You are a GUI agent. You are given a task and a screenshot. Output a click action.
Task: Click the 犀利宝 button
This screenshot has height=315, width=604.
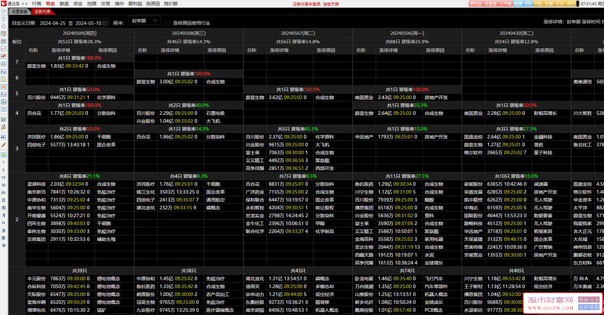coord(476,4)
